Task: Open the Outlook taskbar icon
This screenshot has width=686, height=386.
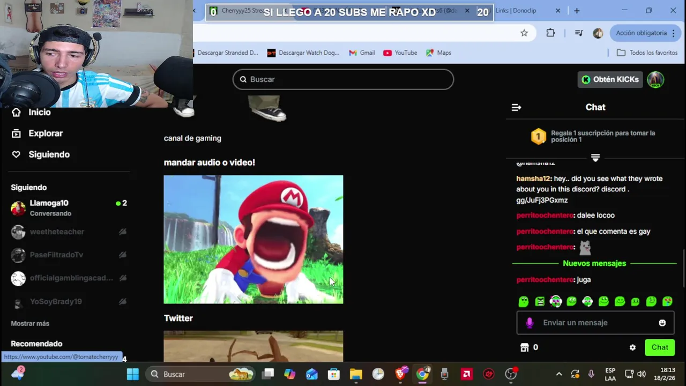Action: pos(312,374)
